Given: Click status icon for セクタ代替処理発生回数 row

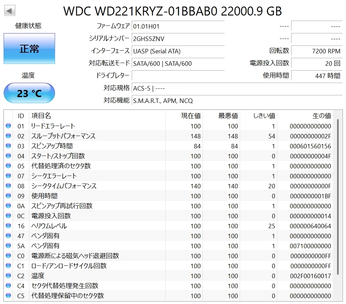Looking at the screenshot, I should [8, 285].
